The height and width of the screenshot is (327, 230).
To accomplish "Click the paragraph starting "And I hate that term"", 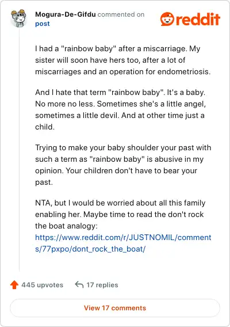I will click(121, 109).
